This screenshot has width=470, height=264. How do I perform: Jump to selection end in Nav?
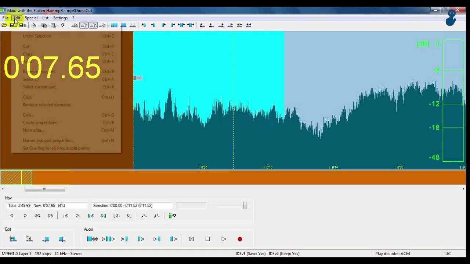pyautogui.click(x=103, y=216)
